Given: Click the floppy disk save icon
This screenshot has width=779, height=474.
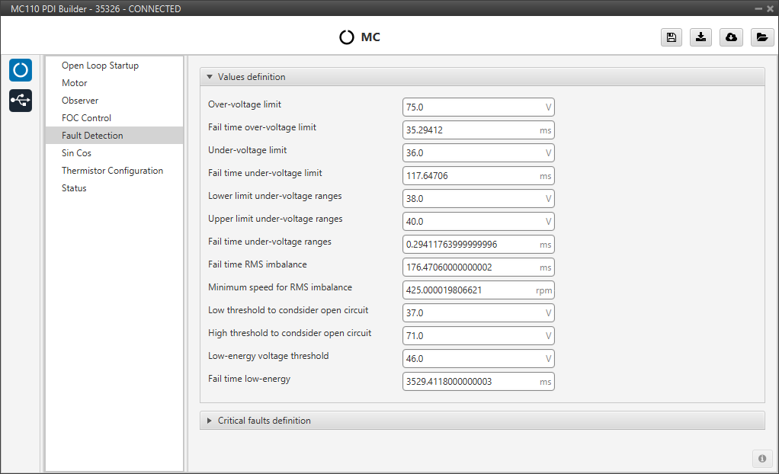Looking at the screenshot, I should coord(671,37).
